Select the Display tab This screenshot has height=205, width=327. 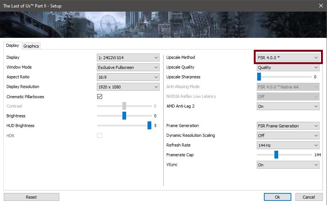pyautogui.click(x=12, y=45)
